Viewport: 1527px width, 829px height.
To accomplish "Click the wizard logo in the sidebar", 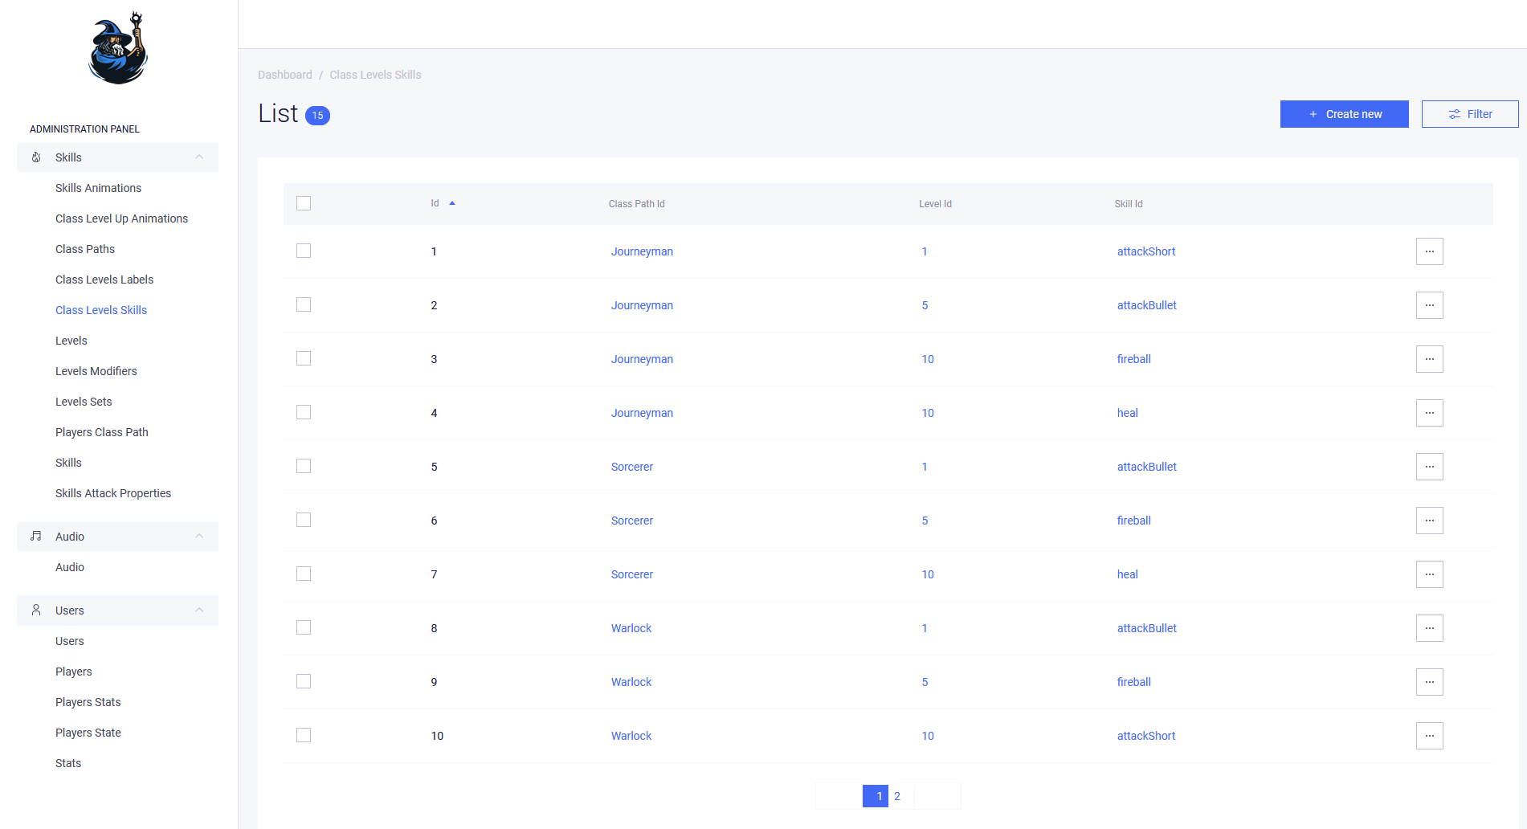I will (118, 49).
